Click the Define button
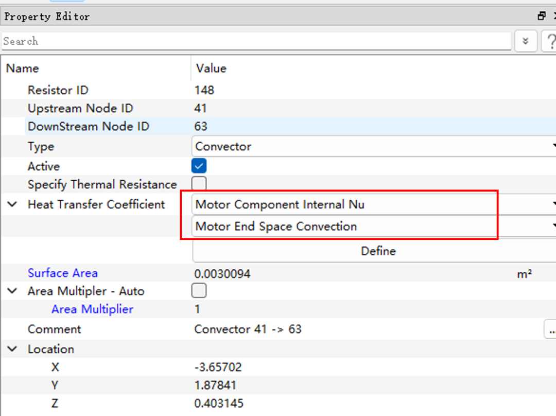556x416 pixels. pyautogui.click(x=374, y=251)
